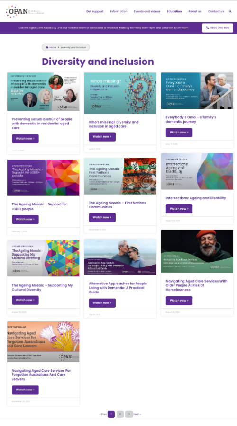Click the search magnifier icon in header
The image size is (237, 426).
point(230,11)
